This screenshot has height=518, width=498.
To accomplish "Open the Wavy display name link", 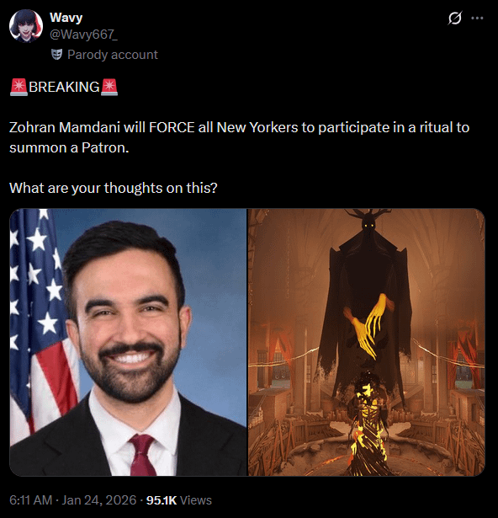I will point(66,18).
